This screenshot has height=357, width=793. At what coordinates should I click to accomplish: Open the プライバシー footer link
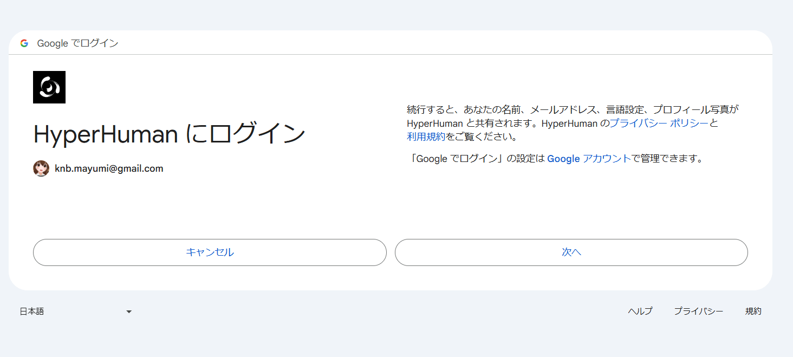(699, 311)
